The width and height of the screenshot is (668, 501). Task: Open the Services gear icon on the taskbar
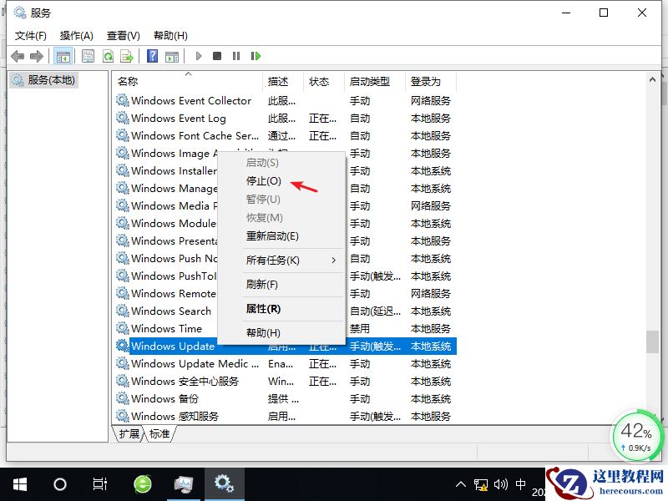(x=224, y=483)
